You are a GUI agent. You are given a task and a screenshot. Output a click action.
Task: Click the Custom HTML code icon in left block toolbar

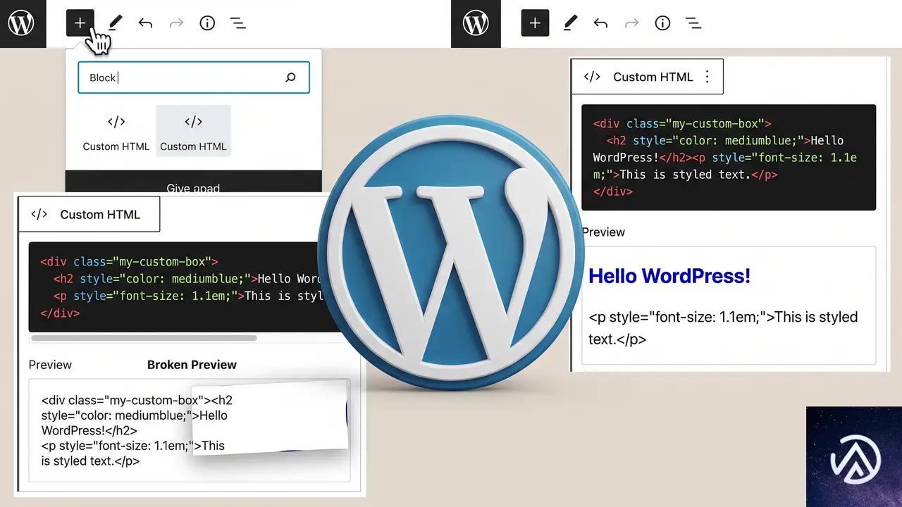point(39,215)
